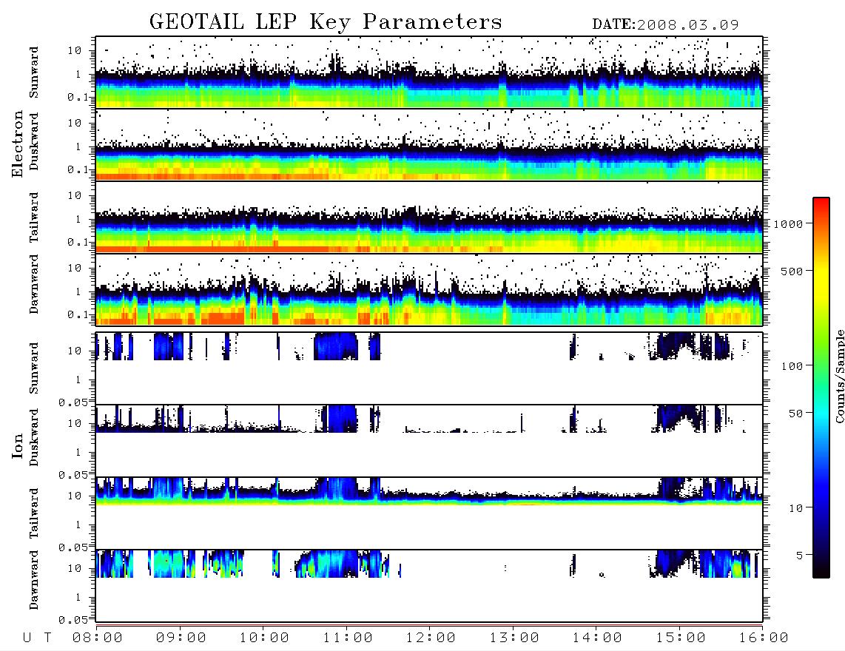Click the "11:00" time tick label
Image resolution: width=845 pixels, height=651 pixels.
point(348,638)
